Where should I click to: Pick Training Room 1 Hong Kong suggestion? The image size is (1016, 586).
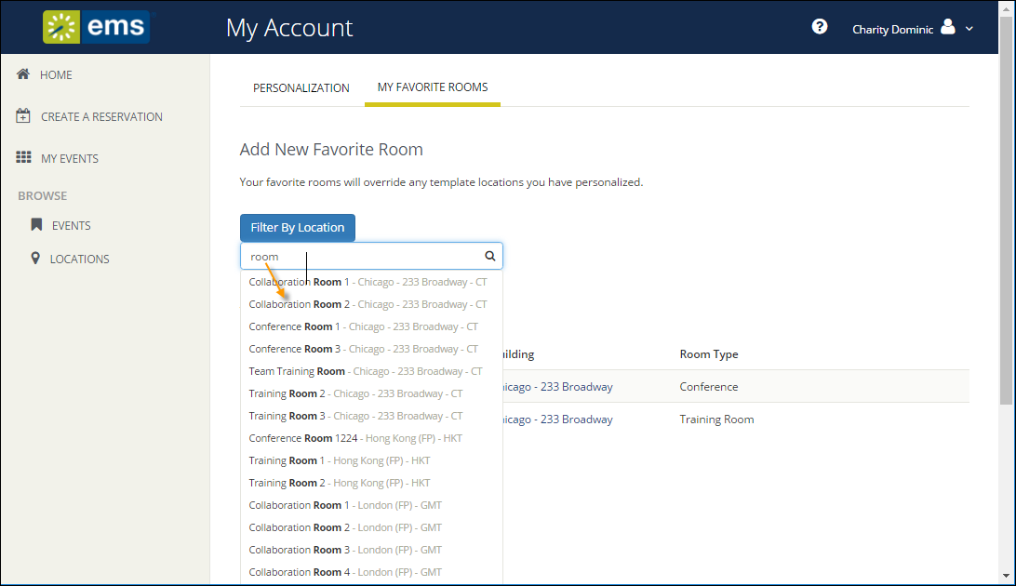pos(340,460)
